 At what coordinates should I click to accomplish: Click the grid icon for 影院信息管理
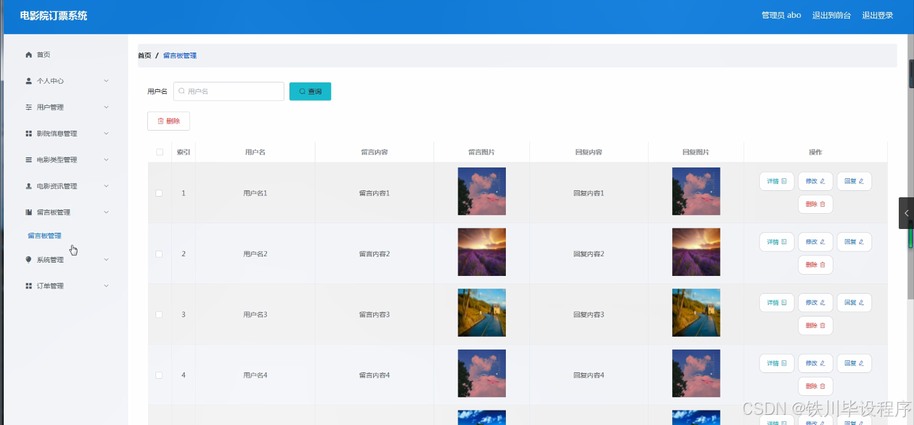(29, 134)
